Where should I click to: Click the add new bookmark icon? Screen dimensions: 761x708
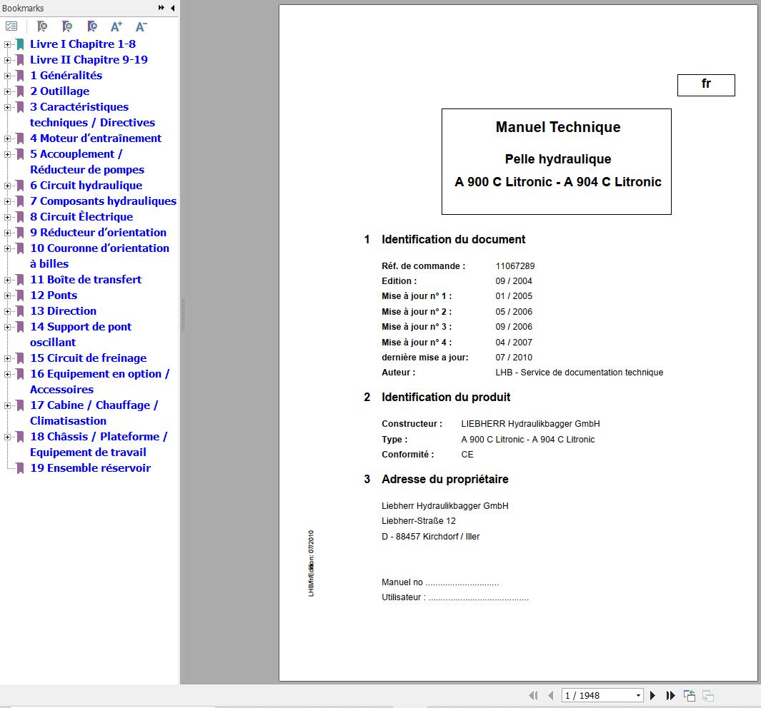(67, 26)
